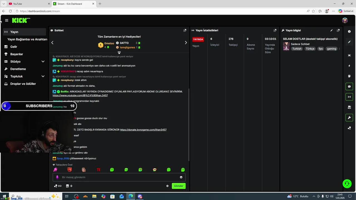This screenshot has height=200, width=356.
Task: Open a new browser tab
Action: click(x=100, y=4)
